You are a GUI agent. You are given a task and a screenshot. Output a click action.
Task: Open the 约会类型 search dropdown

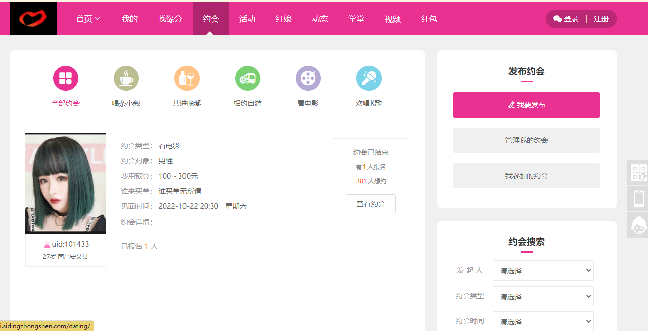coord(543,296)
